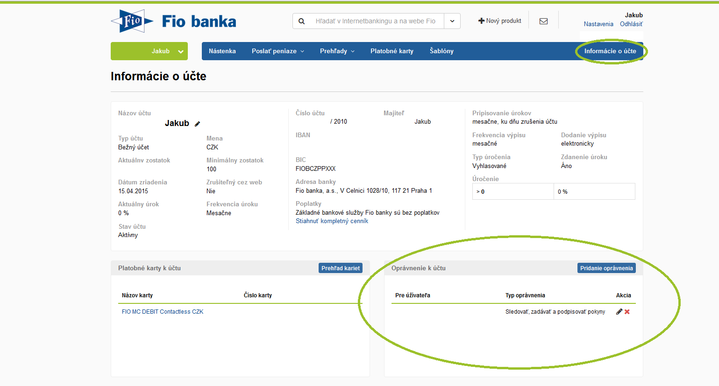Click the Pre užívateľa column header
This screenshot has height=386, width=719.
point(413,295)
